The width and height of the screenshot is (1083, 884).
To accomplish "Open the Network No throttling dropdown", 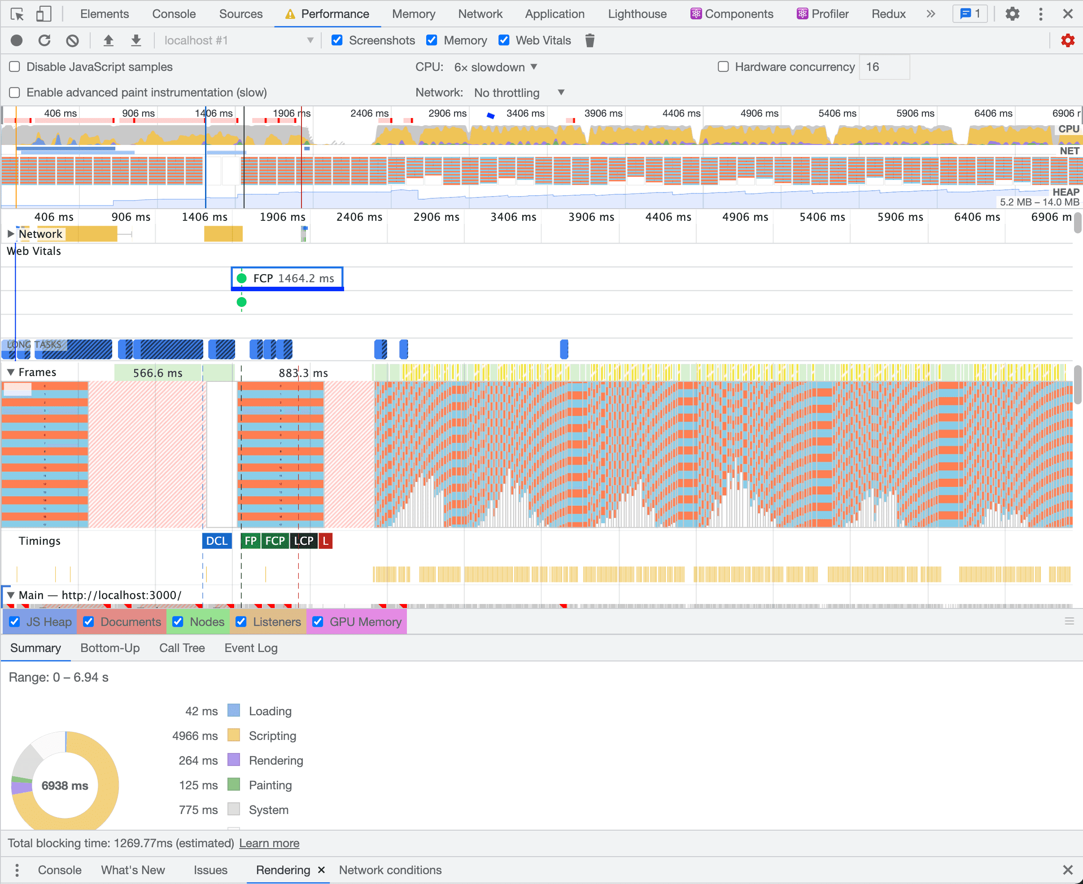I will point(519,93).
